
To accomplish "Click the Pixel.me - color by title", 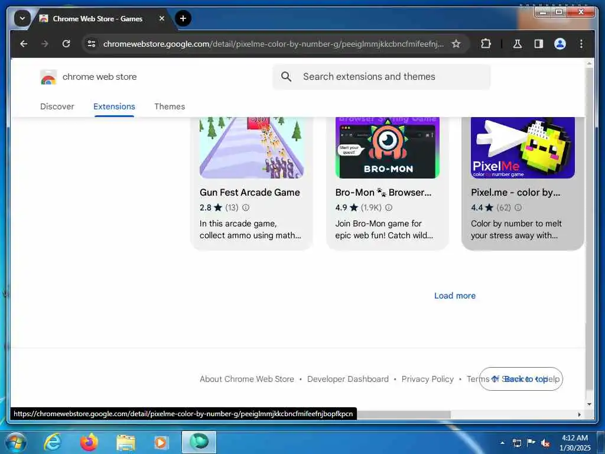I will point(515,192).
